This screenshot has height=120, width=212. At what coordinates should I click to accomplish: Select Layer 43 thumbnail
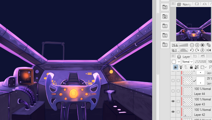tap(187, 102)
